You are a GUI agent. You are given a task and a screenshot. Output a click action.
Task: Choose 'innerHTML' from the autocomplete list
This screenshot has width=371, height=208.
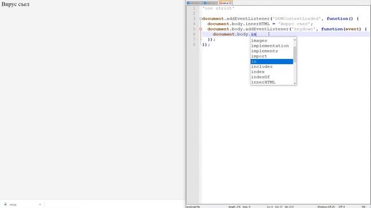272,82
